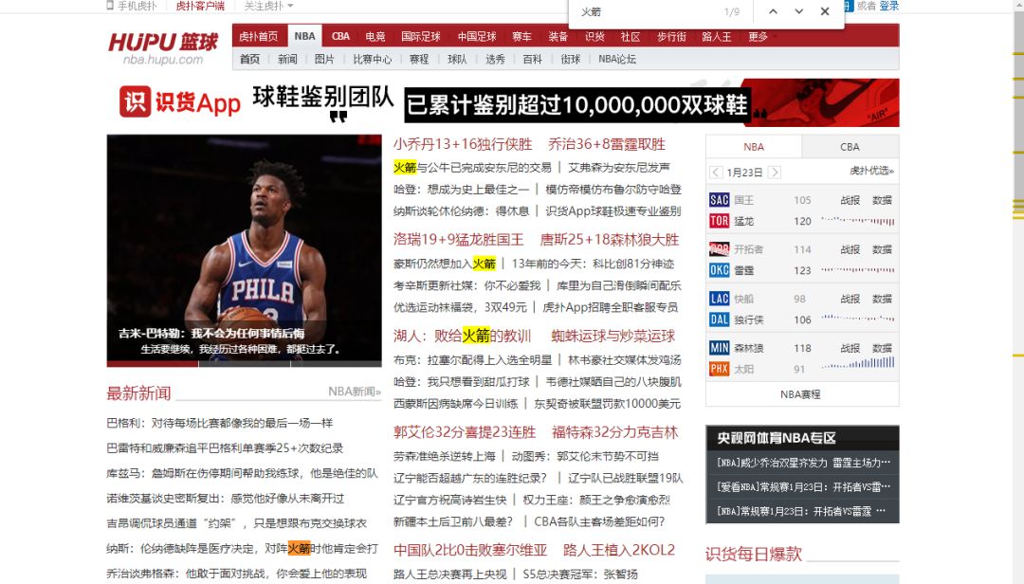Open 数据 for 森林狼 vs 太阳 game
Image resolution: width=1024 pixels, height=584 pixels.
pyautogui.click(x=882, y=348)
